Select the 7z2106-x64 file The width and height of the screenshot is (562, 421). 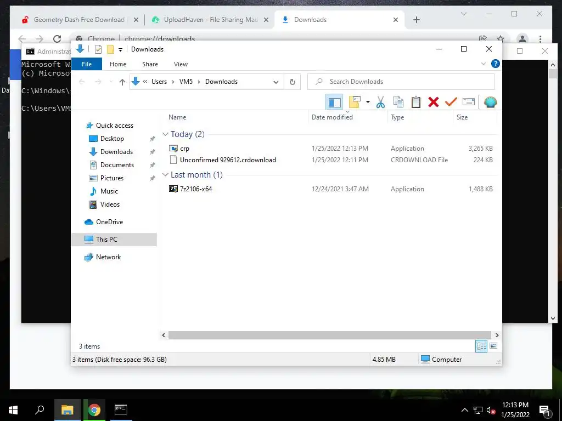pos(196,189)
